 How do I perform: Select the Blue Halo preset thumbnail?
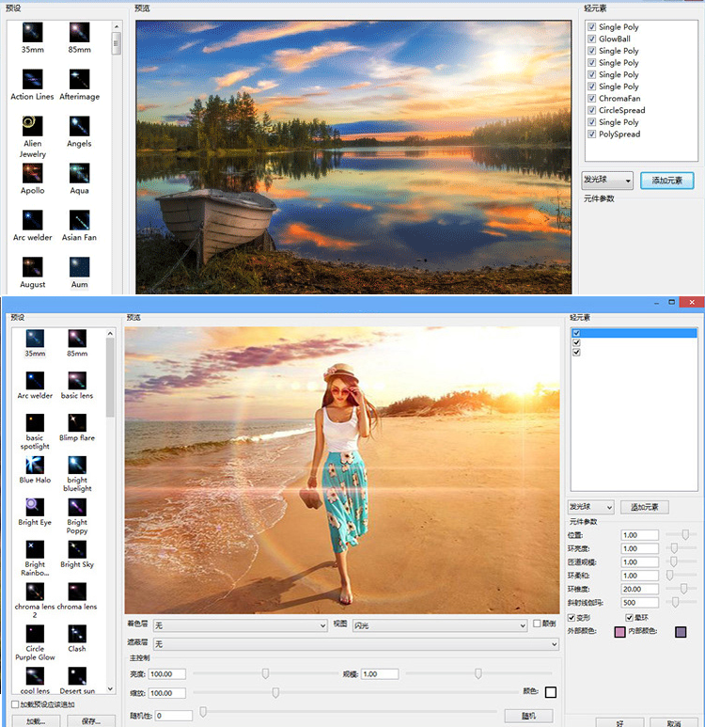tap(35, 465)
